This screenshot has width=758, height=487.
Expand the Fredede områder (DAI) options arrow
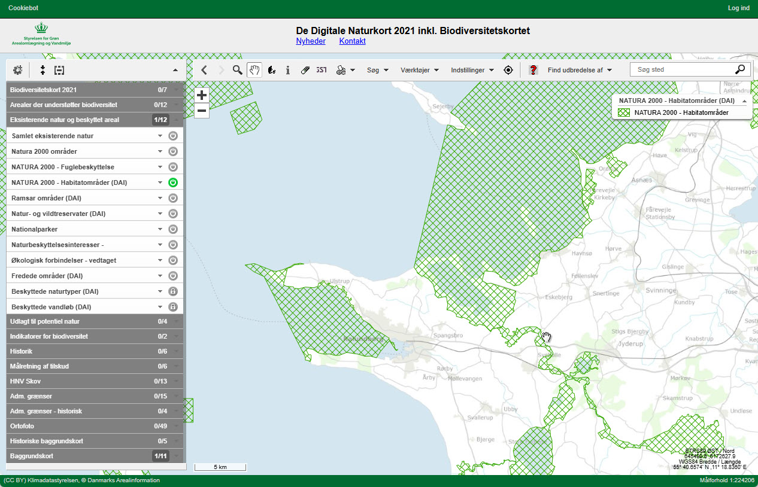coord(160,276)
